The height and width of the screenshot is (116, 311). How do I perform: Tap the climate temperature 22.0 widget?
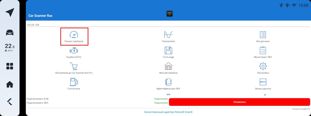click(10, 48)
